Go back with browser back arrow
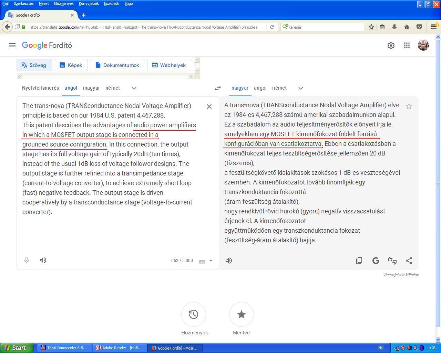Image resolution: width=441 pixels, height=353 pixels. pyautogui.click(x=8, y=27)
